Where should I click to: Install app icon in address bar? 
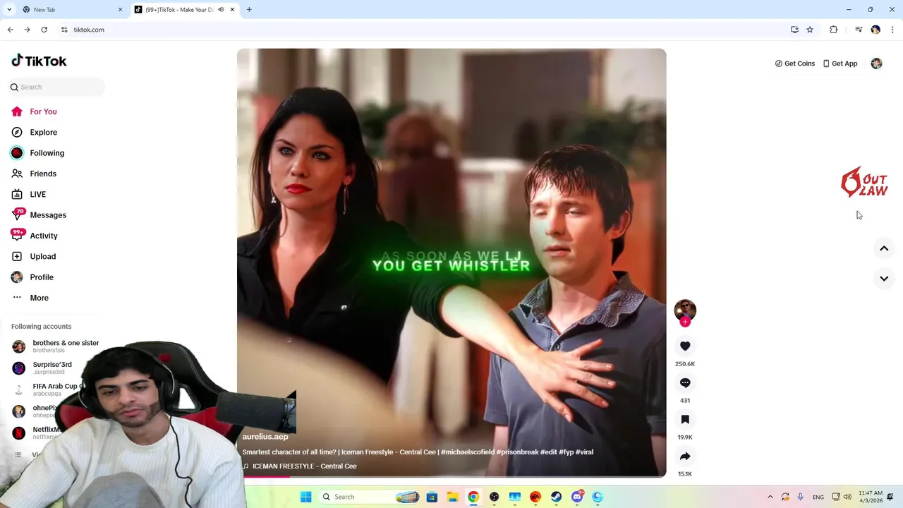(x=794, y=30)
